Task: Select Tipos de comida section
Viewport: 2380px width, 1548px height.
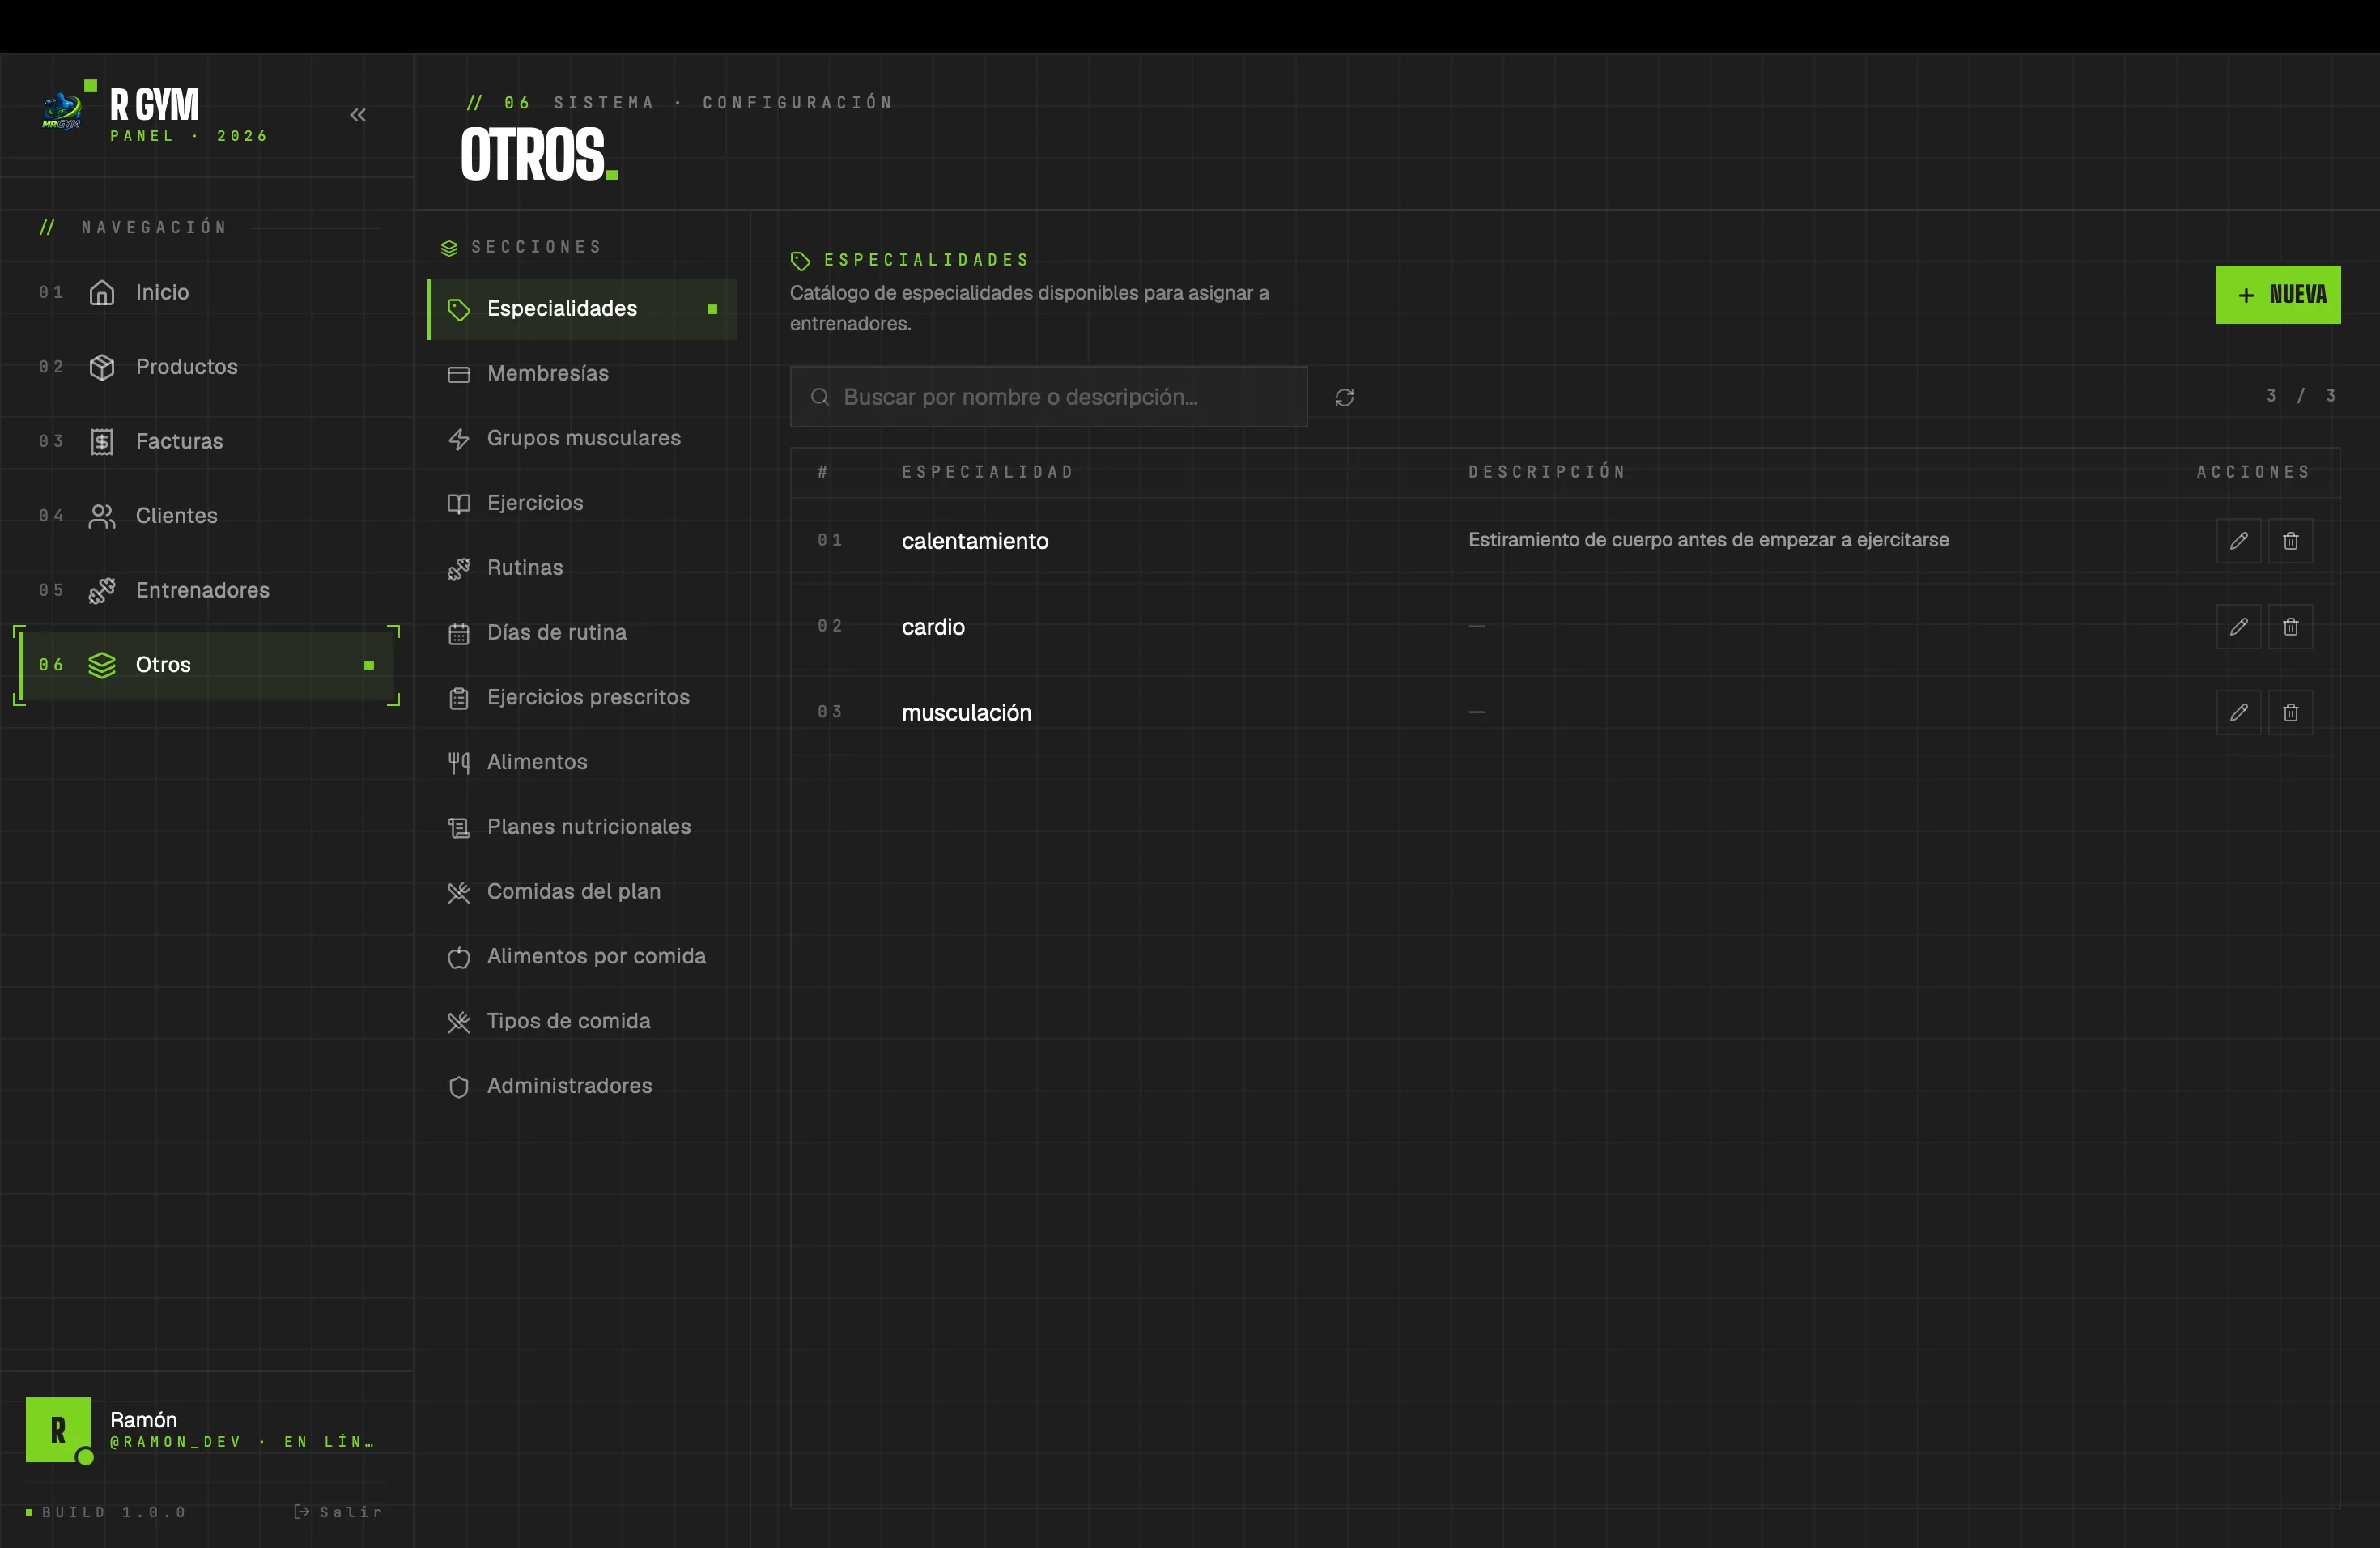Action: point(582,1021)
